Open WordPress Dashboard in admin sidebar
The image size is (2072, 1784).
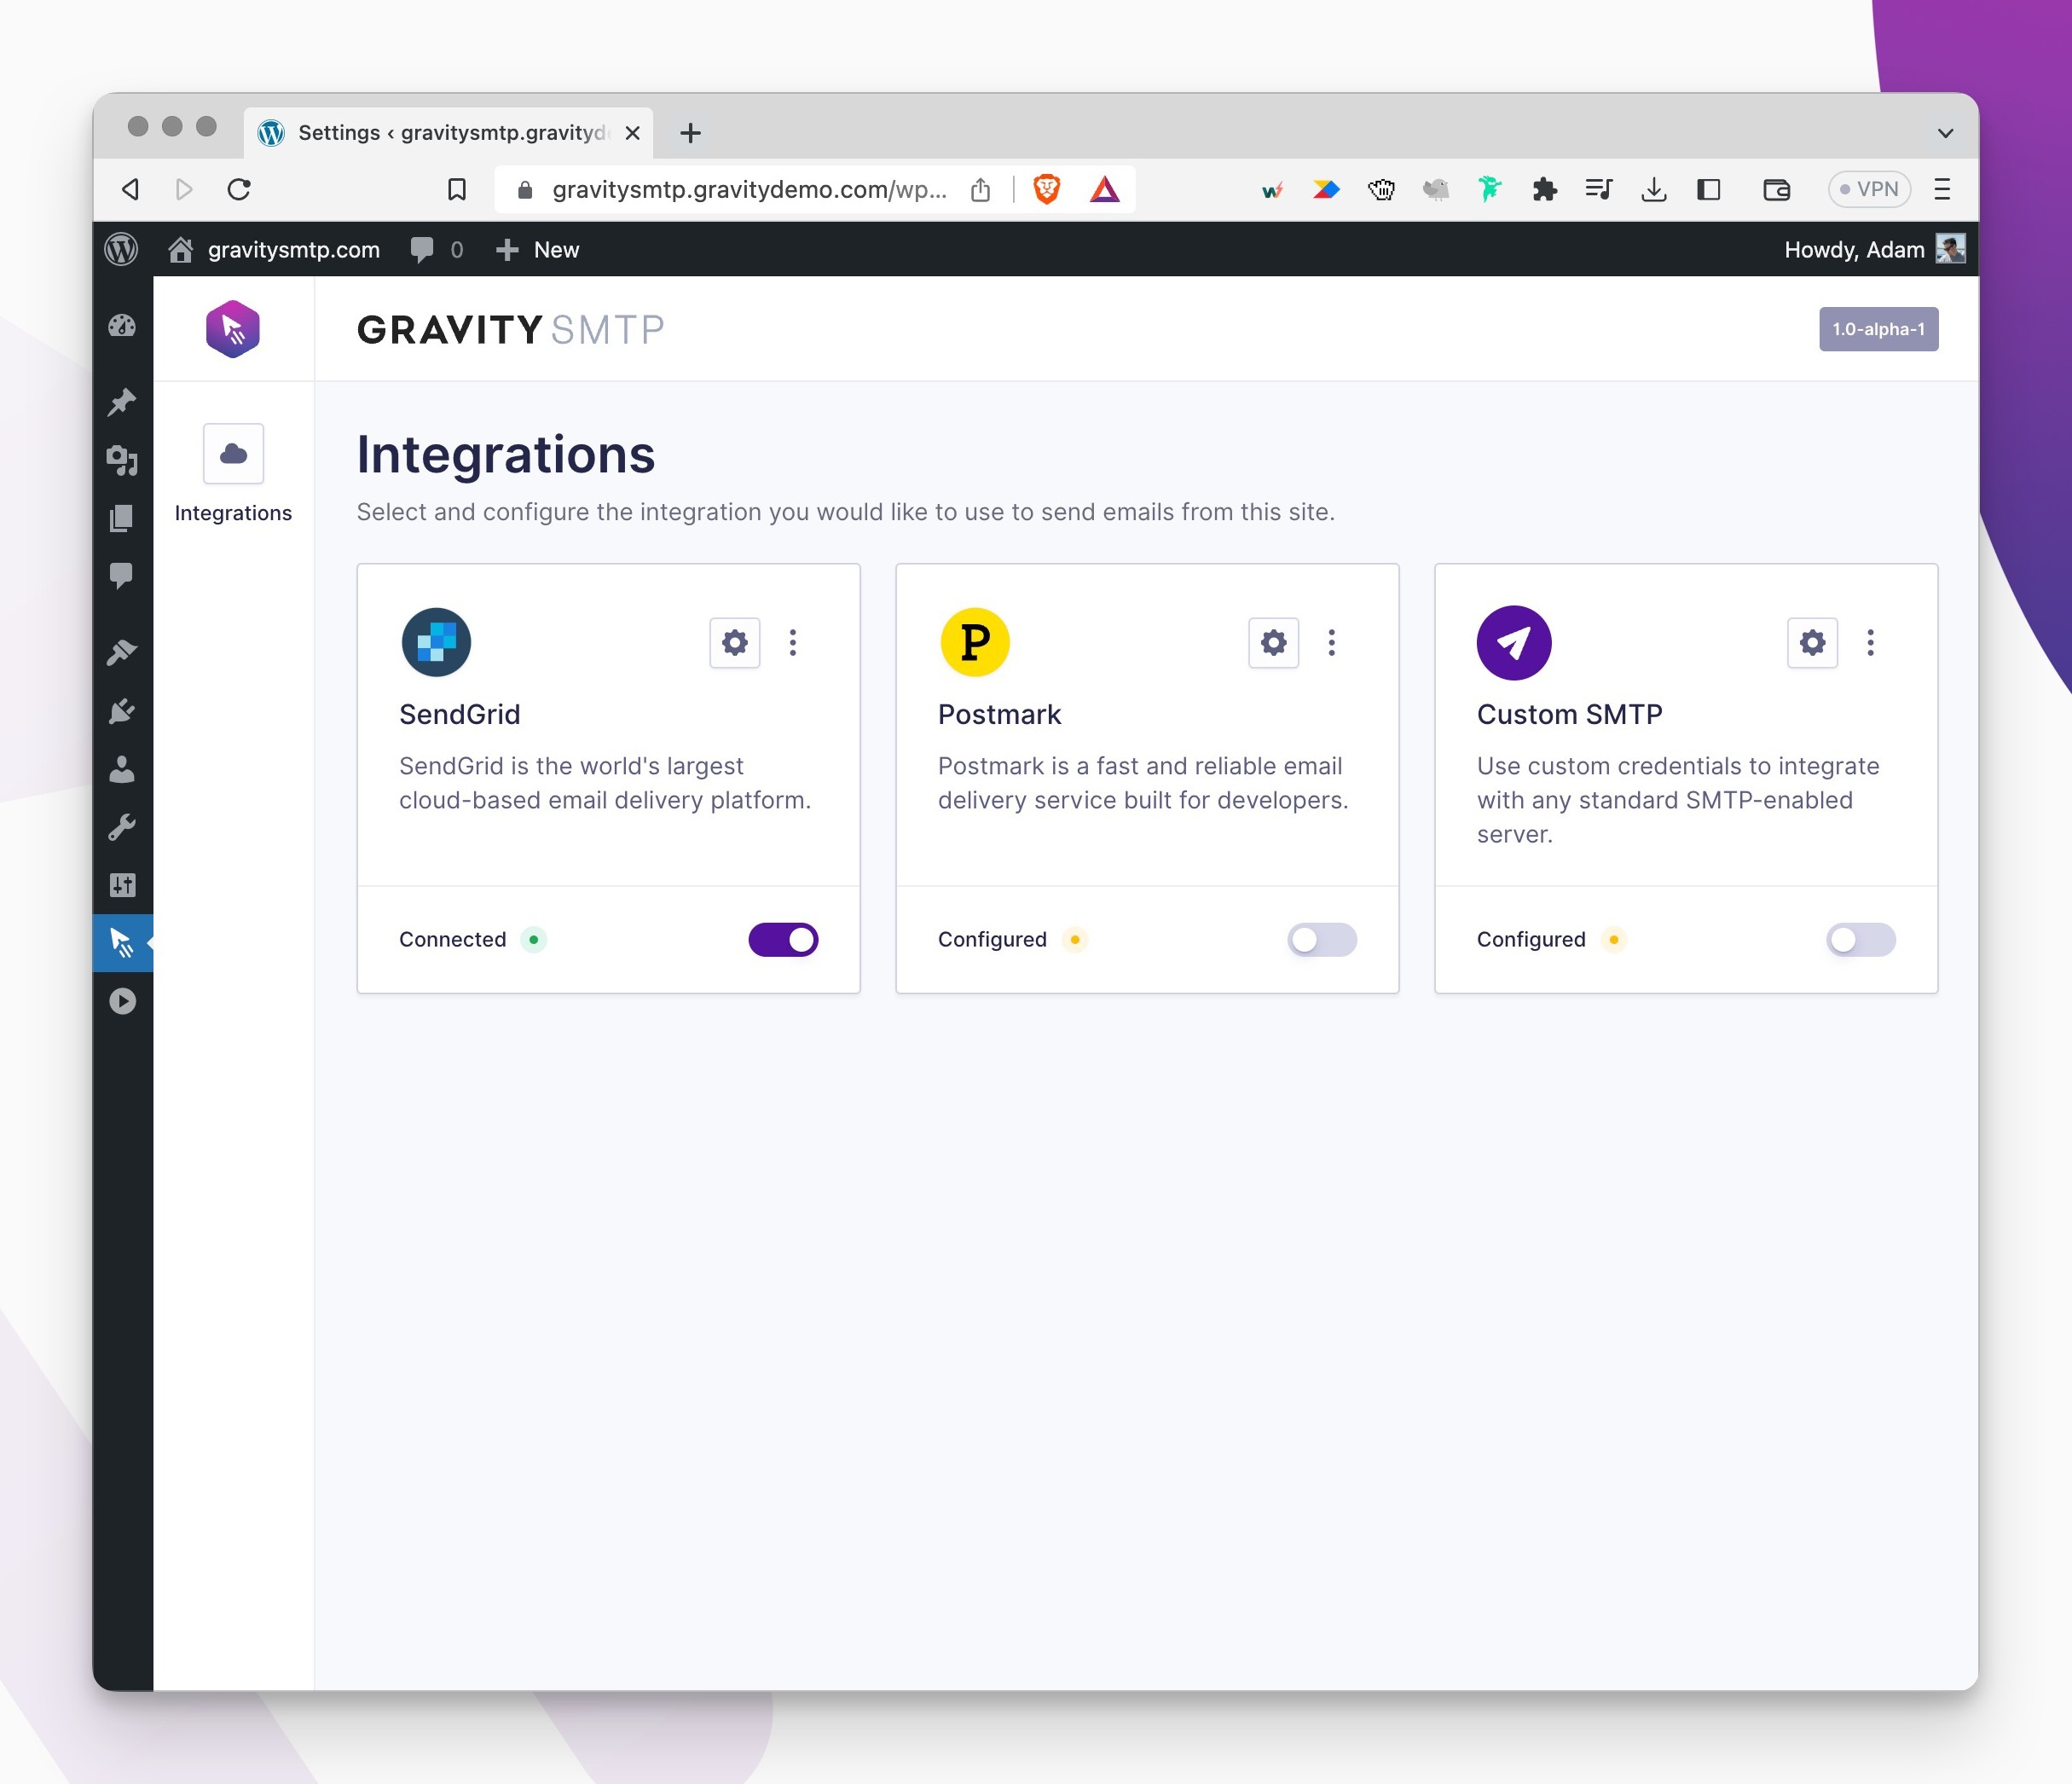tap(122, 326)
